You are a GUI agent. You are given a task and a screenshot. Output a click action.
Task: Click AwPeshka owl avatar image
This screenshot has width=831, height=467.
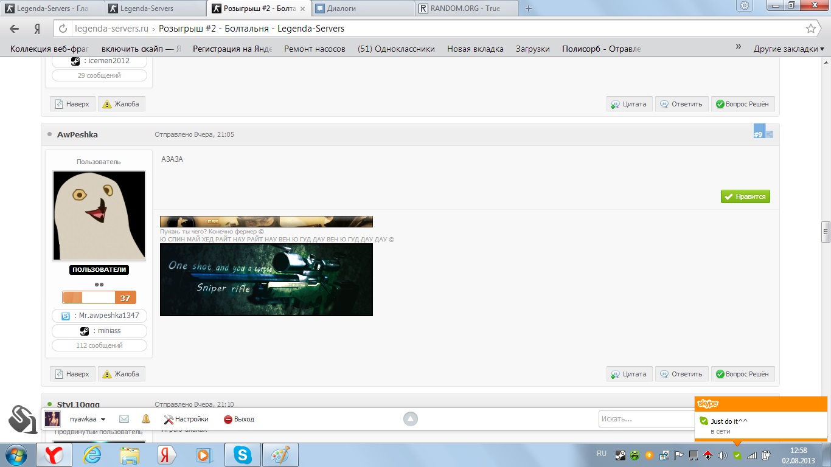point(99,216)
